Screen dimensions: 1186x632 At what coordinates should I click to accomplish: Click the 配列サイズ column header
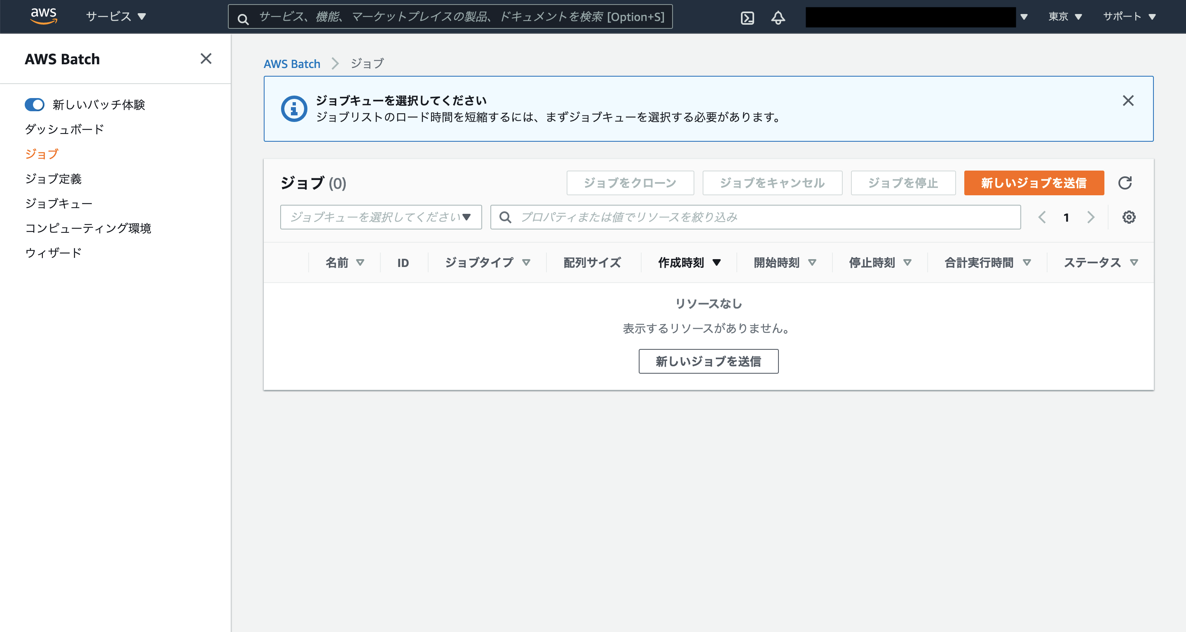point(592,262)
